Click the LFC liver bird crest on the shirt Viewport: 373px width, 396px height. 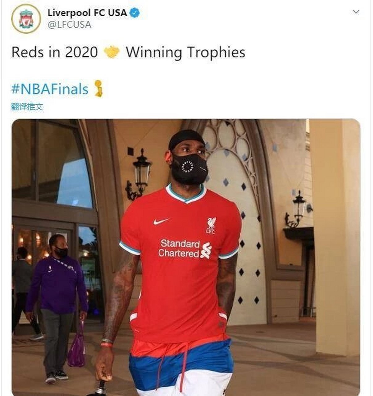[x=211, y=225]
